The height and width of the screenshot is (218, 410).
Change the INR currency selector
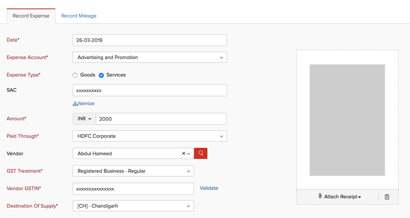click(x=84, y=119)
